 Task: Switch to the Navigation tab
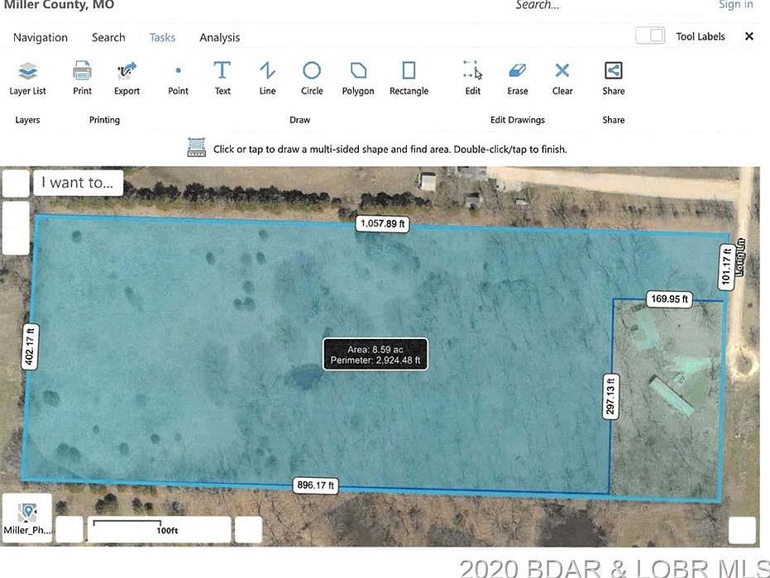(x=41, y=37)
